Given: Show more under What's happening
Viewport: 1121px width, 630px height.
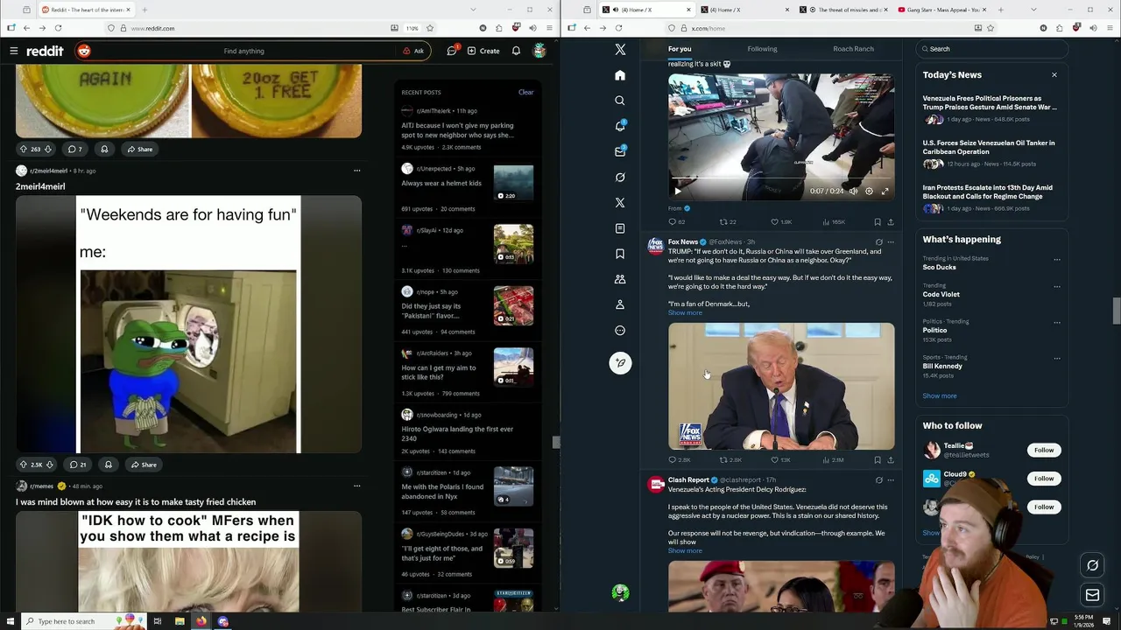Looking at the screenshot, I should (940, 395).
